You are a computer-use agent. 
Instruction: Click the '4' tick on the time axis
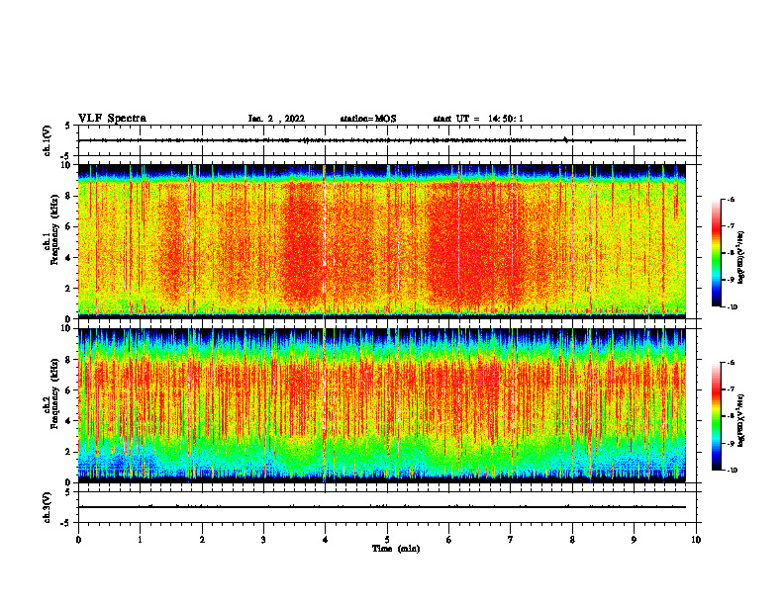[326, 540]
